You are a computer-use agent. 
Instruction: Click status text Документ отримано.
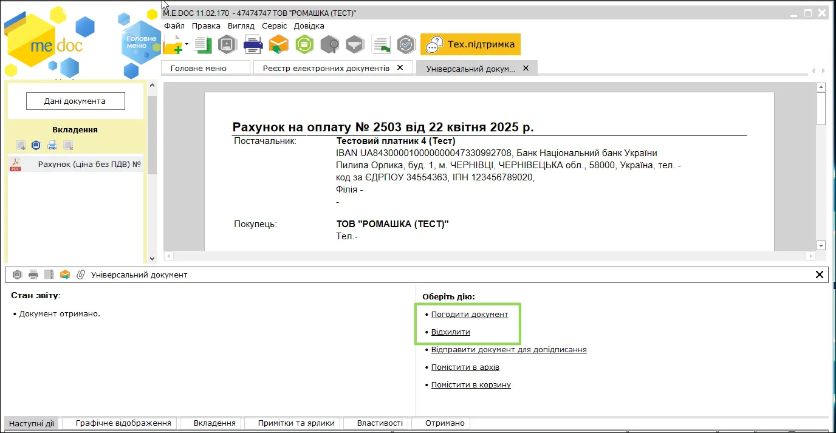60,314
